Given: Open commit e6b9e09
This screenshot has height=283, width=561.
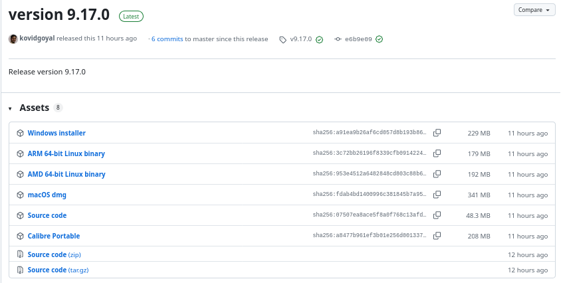Looking at the screenshot, I should pos(358,39).
